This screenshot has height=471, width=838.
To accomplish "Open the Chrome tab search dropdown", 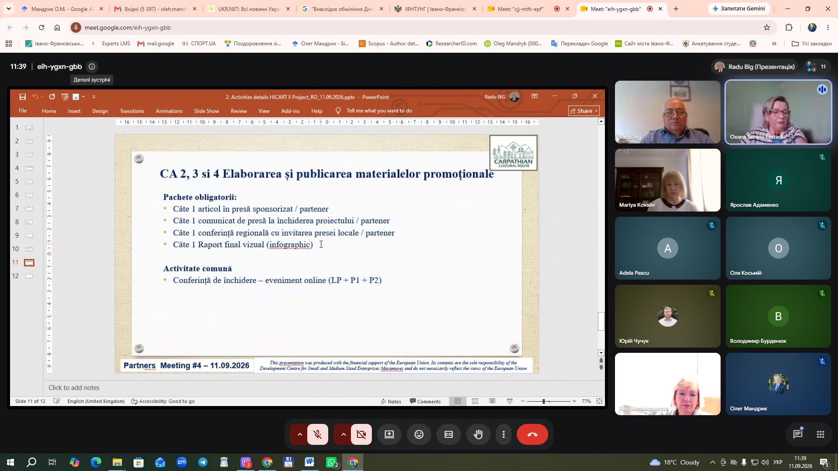I will [x=8, y=9].
